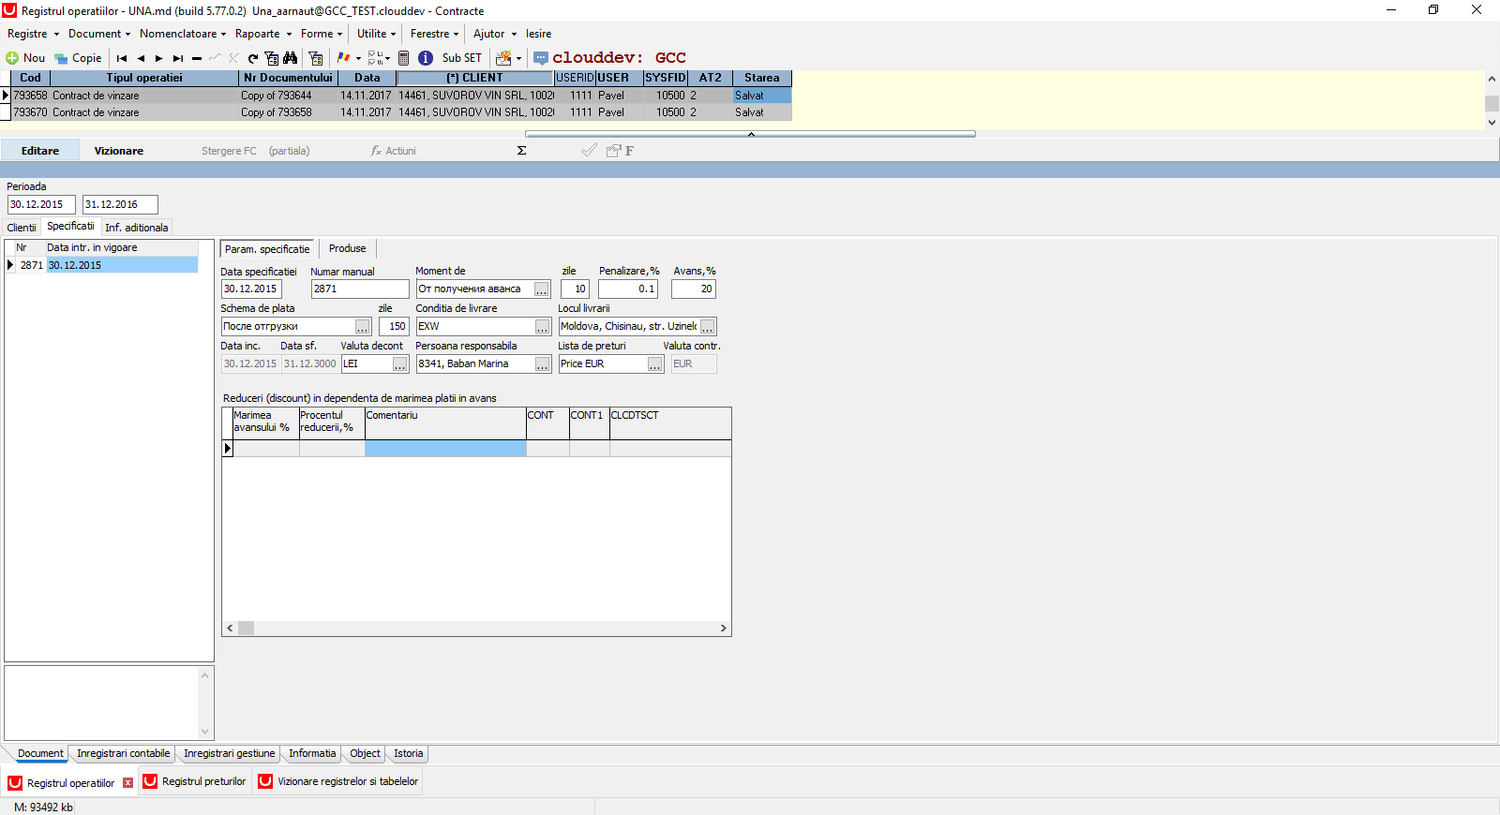Click the flag language icon
Screen dimensions: 1500x815
(343, 58)
